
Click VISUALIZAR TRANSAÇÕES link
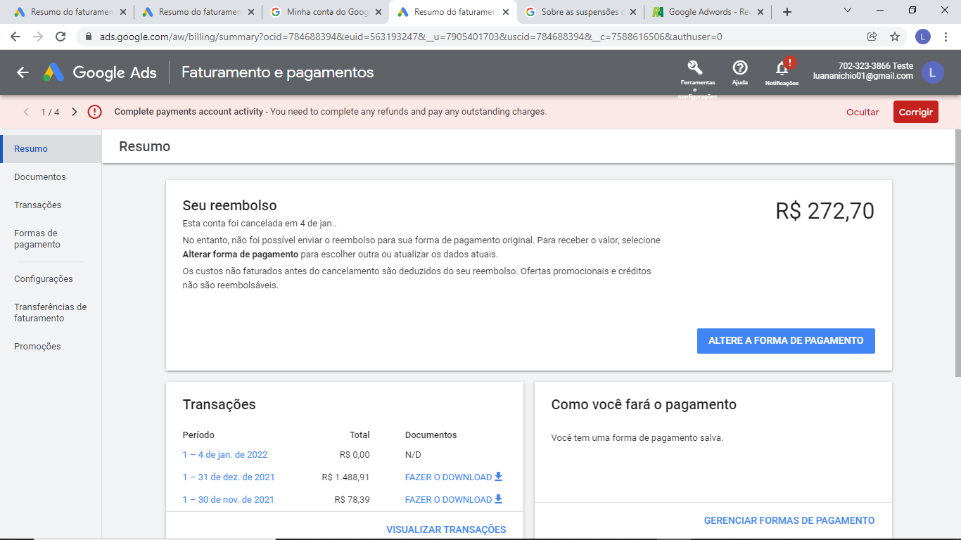click(x=446, y=529)
